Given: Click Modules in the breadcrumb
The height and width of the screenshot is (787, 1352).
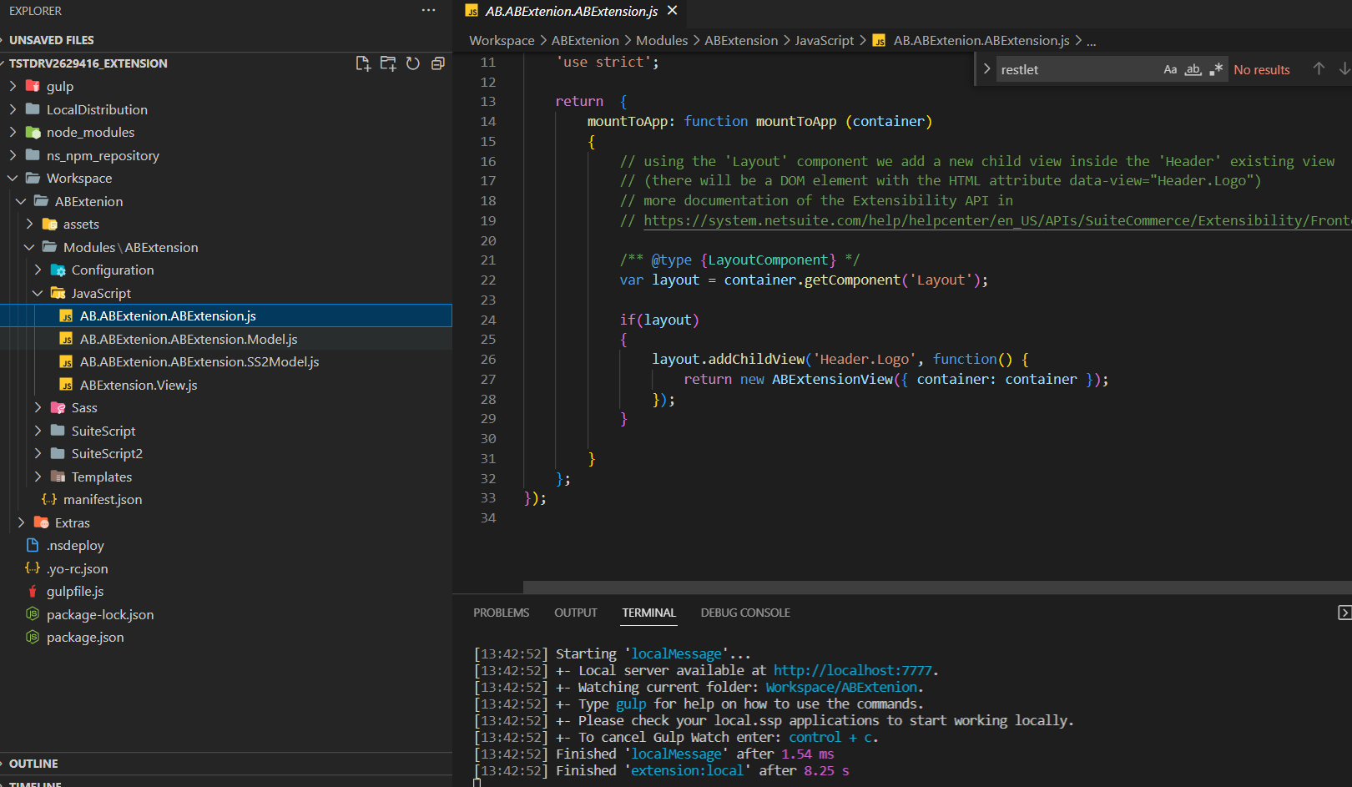Looking at the screenshot, I should point(662,40).
